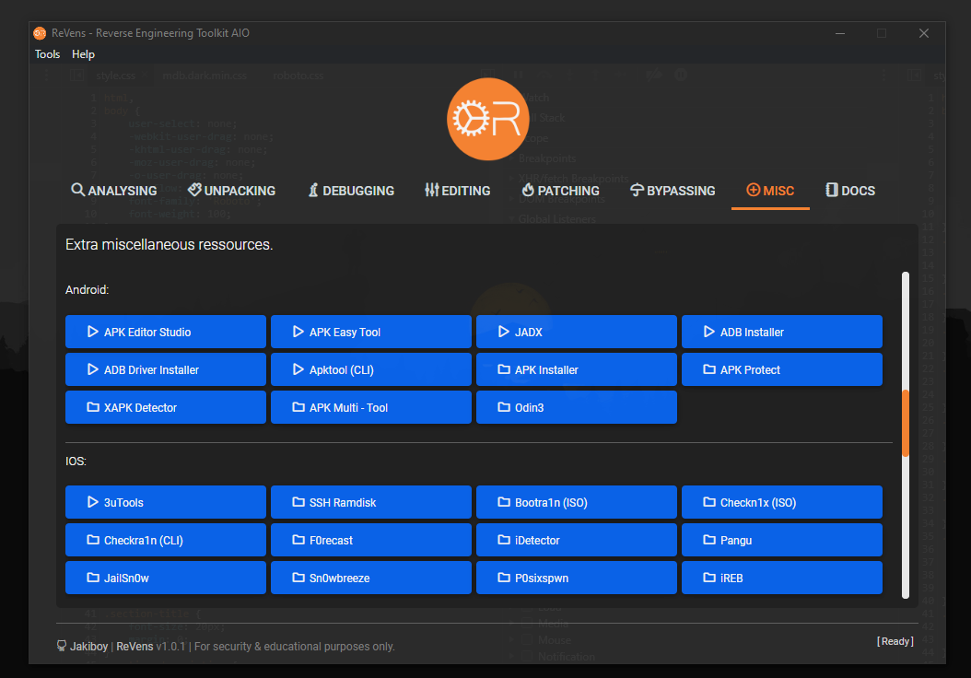Open Checkra1n (CLI) folder
971x678 pixels.
coord(165,540)
